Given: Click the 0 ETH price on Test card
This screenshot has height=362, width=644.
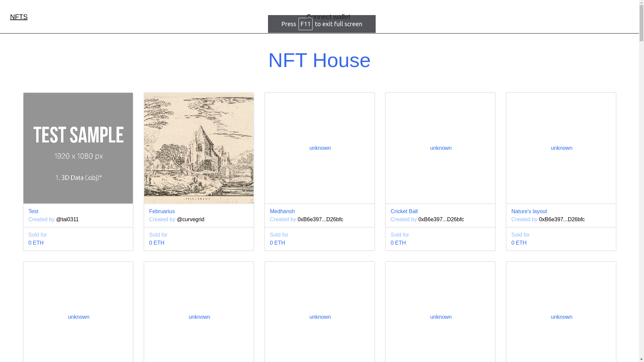Looking at the screenshot, I should pos(36,243).
